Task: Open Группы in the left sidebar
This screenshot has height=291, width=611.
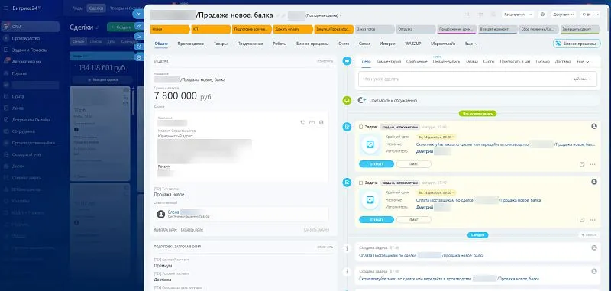Action: [19, 73]
